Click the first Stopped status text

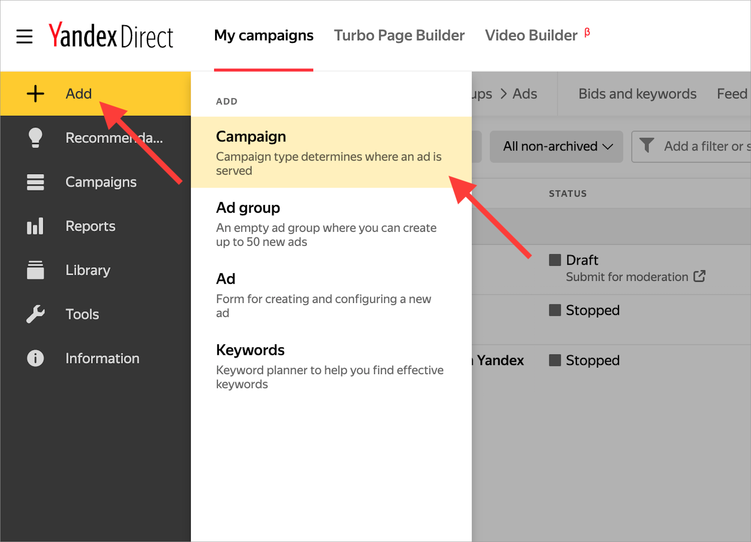tap(592, 310)
